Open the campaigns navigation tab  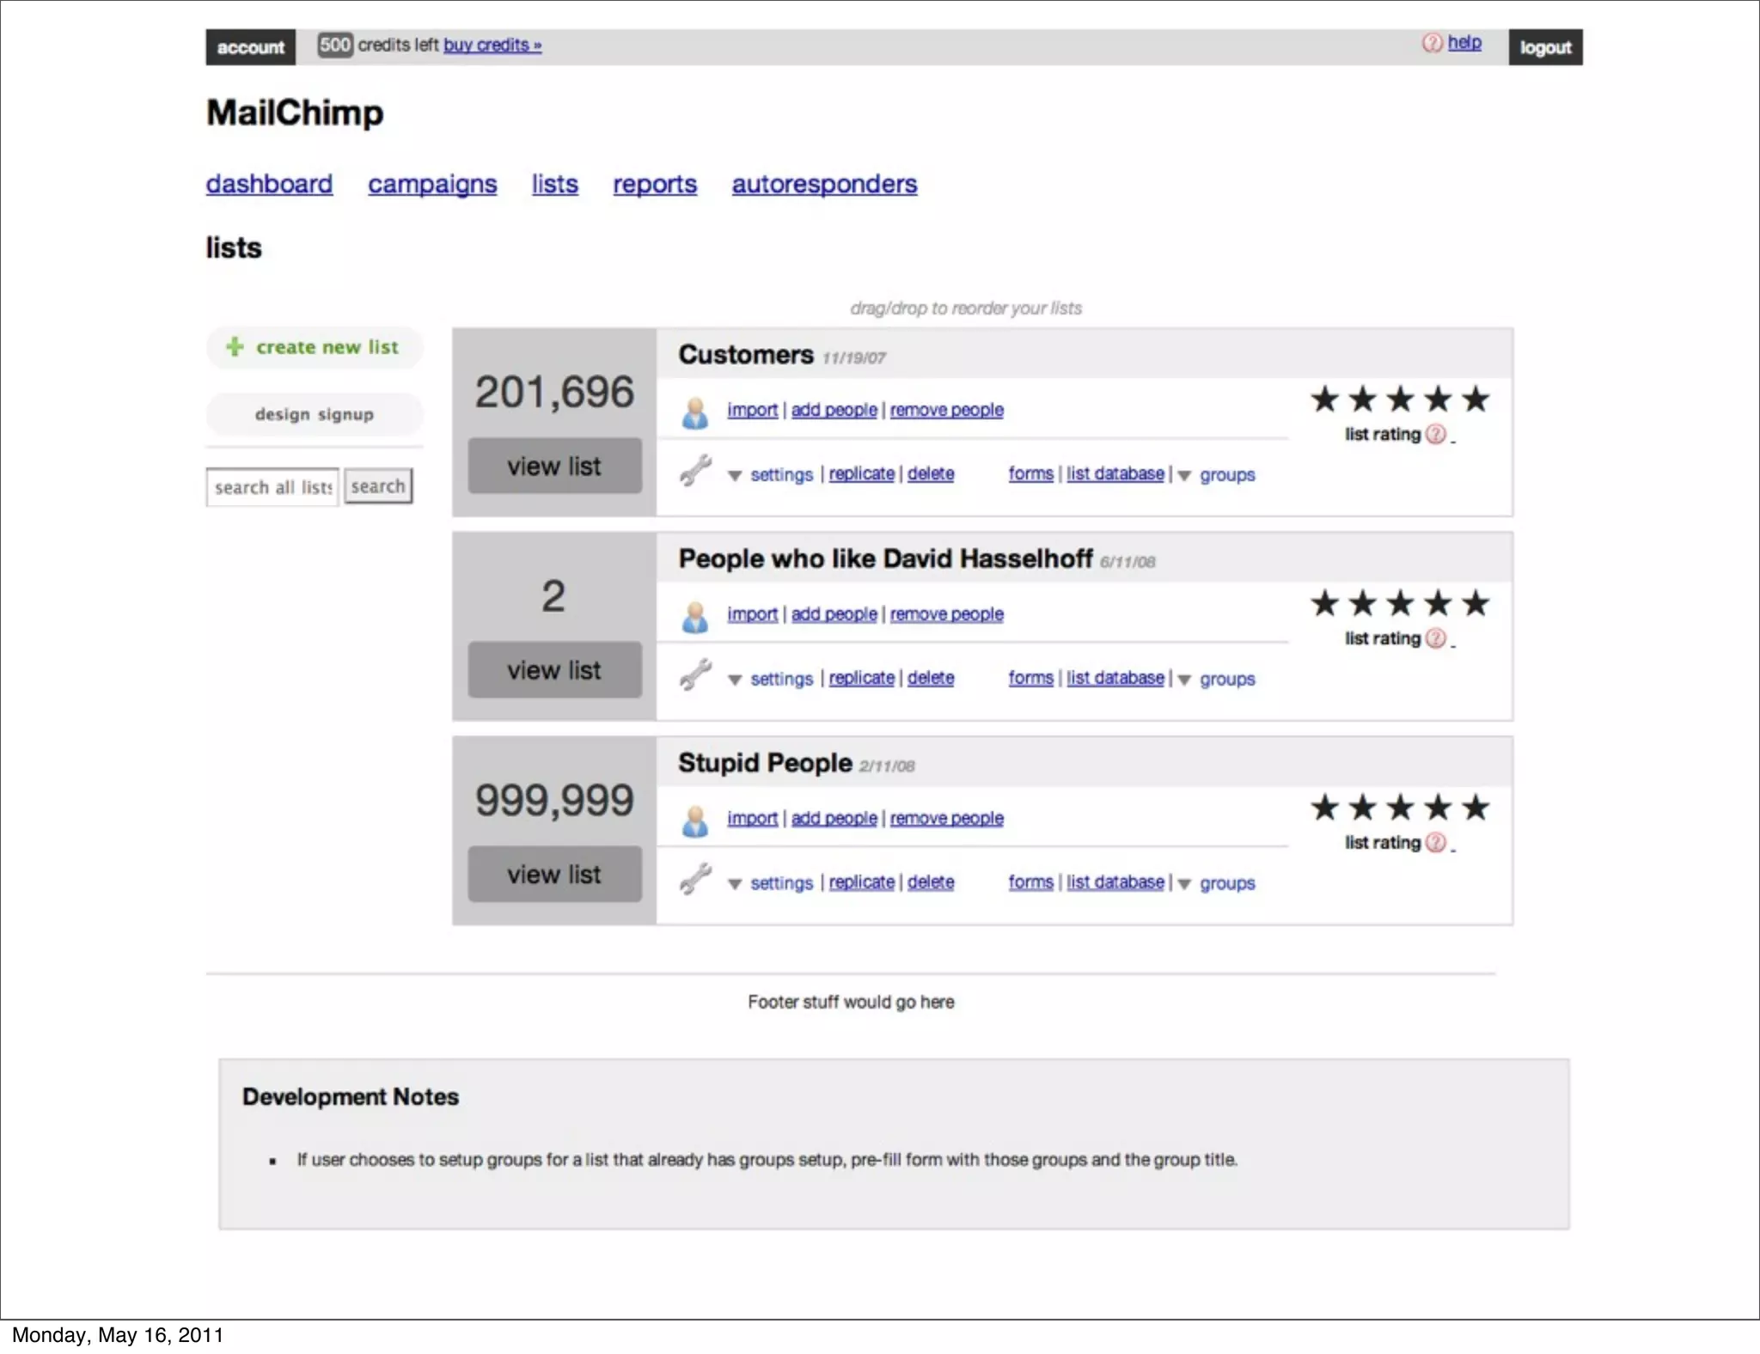point(432,184)
